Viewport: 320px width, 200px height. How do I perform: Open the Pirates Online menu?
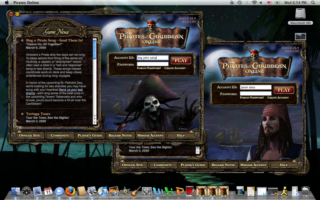pos(26,3)
